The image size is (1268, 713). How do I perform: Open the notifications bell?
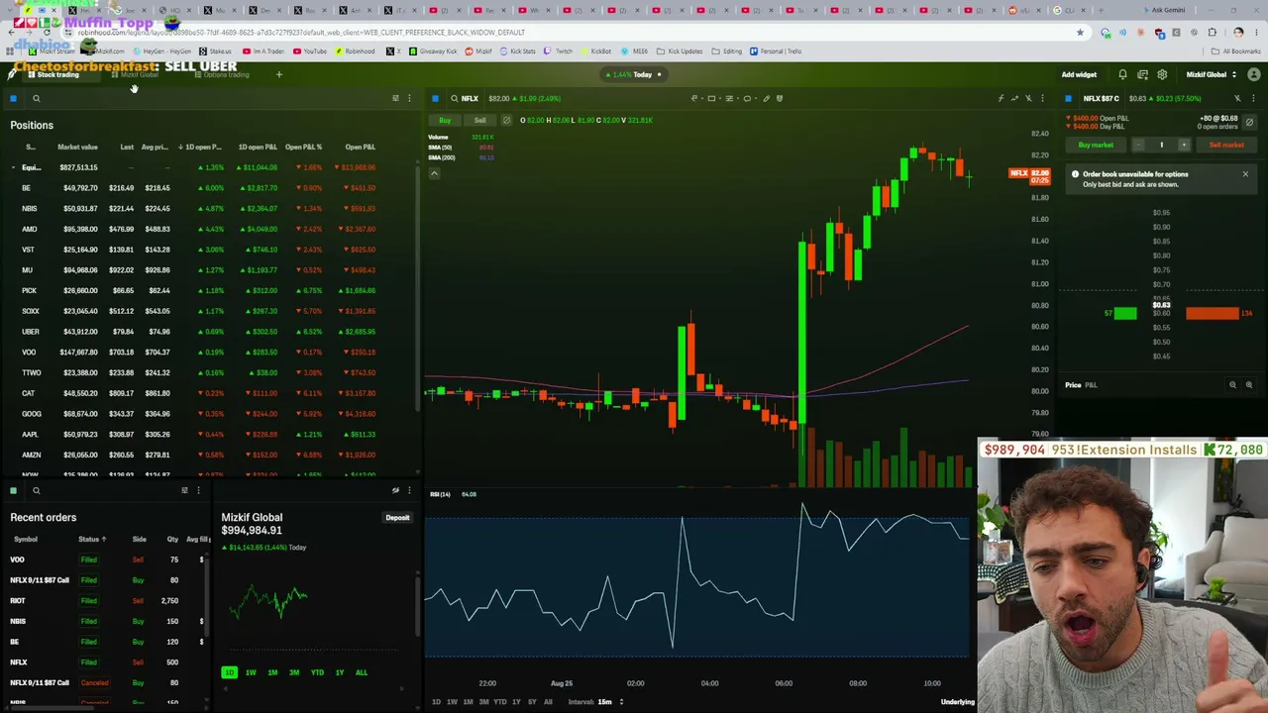1122,74
